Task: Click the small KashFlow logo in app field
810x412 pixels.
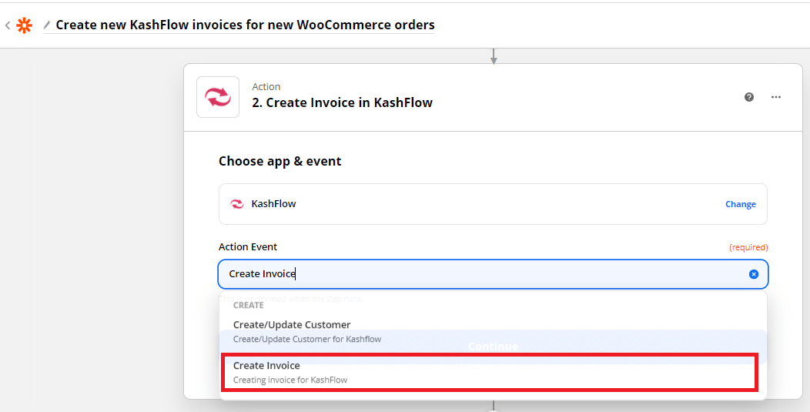Action: pyautogui.click(x=237, y=204)
